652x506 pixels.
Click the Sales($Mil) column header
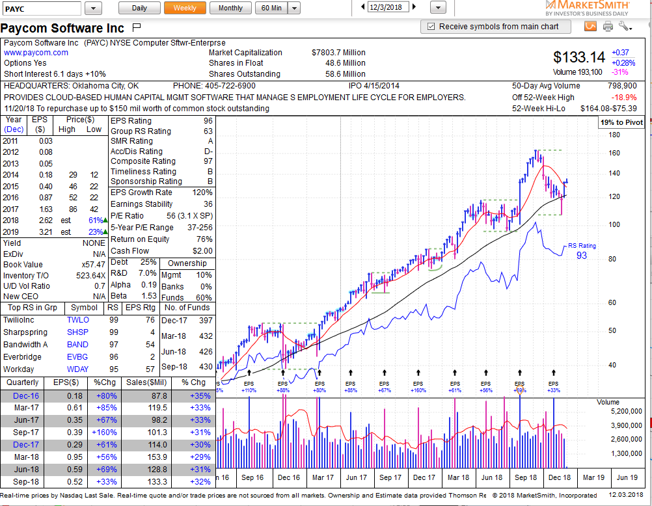[x=146, y=382]
